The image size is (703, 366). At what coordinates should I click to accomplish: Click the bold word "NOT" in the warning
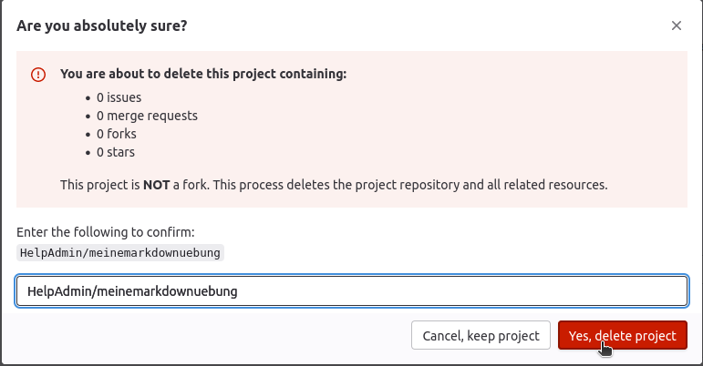[x=156, y=185]
